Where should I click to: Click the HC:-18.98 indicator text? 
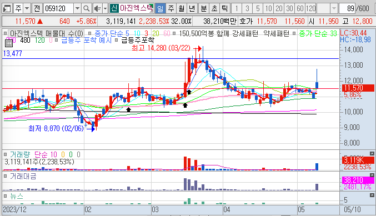click(x=355, y=39)
